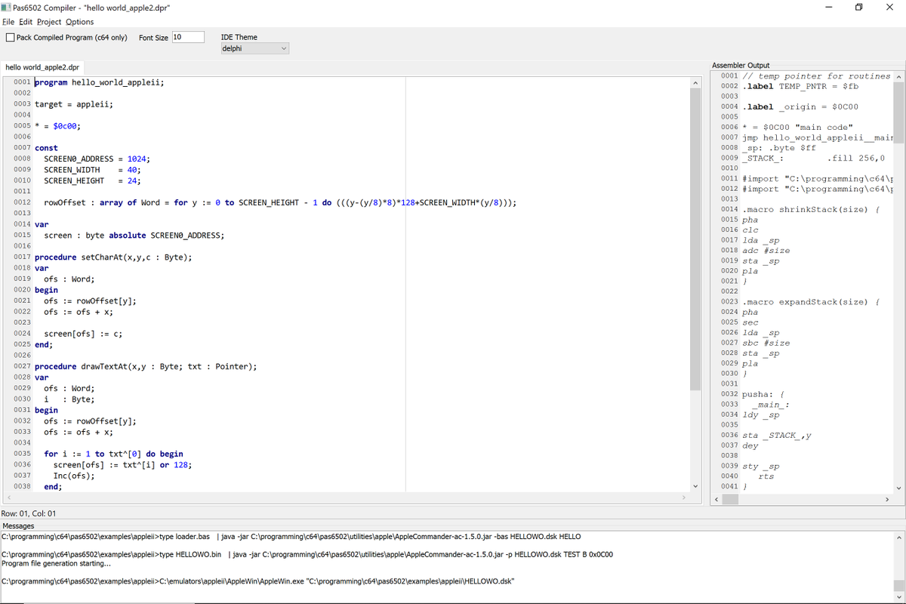Click the Font Size input field
Viewport: 906px width, 604px height.
click(x=188, y=37)
